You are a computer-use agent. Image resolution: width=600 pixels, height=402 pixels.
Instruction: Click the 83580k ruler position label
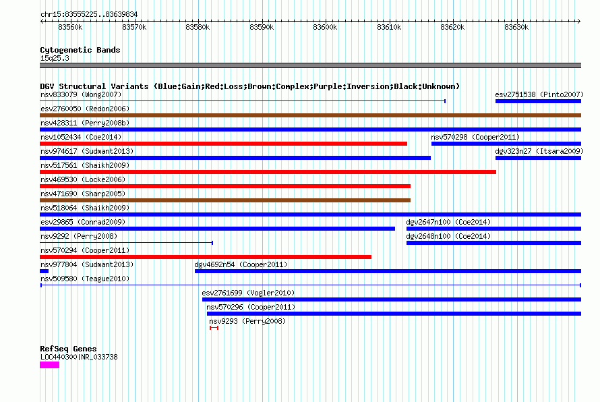[198, 27]
